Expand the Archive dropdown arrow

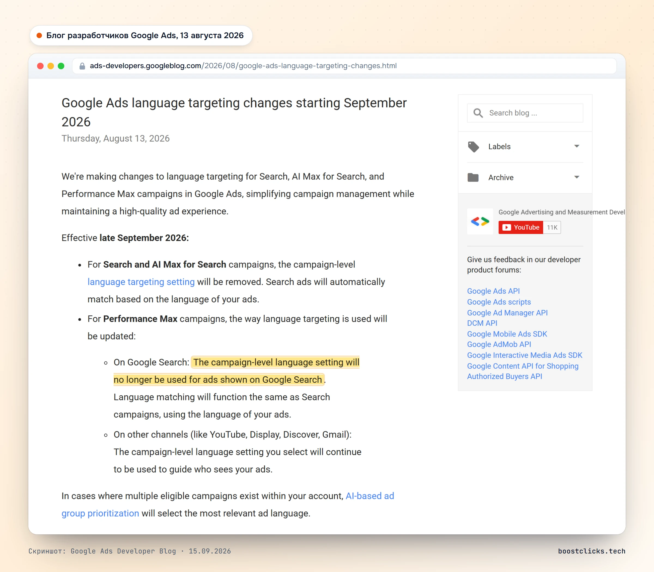pos(577,177)
